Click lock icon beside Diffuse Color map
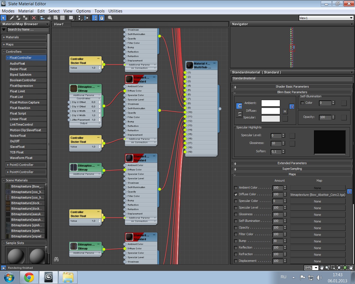 (x=349, y=191)
